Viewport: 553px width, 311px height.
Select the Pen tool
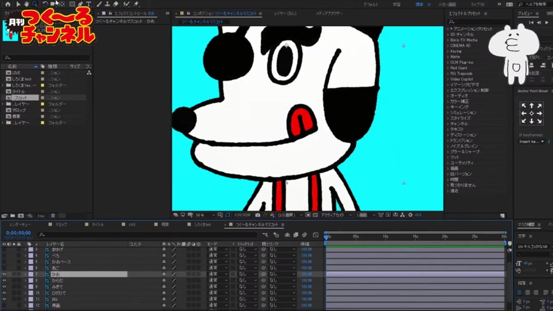click(80, 4)
